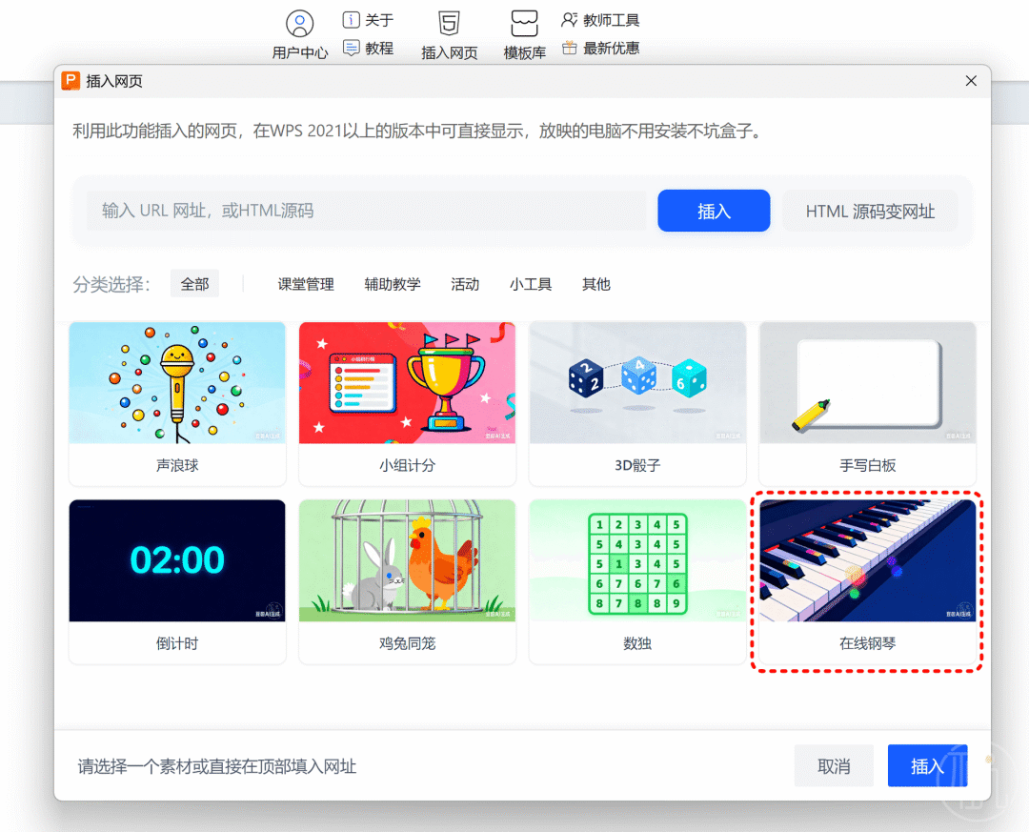
Task: Switch to the 课堂管理 category
Action: pyautogui.click(x=306, y=284)
